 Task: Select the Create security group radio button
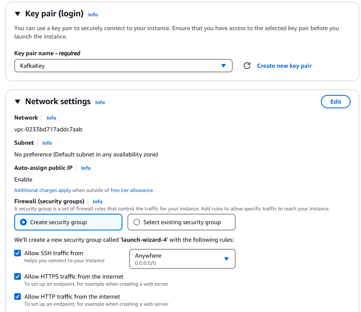click(x=23, y=222)
